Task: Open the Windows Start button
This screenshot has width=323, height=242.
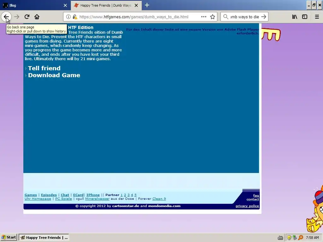Action: click(x=9, y=238)
